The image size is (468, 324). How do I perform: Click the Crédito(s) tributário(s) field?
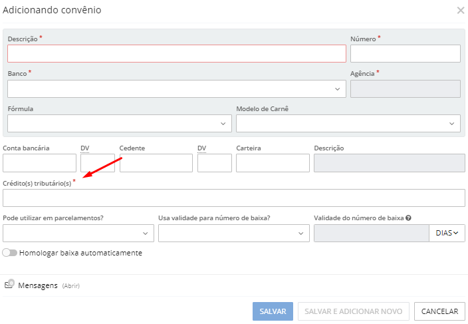[234, 198]
